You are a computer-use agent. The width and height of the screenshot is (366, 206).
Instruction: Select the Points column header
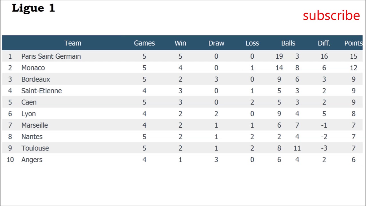coord(353,43)
